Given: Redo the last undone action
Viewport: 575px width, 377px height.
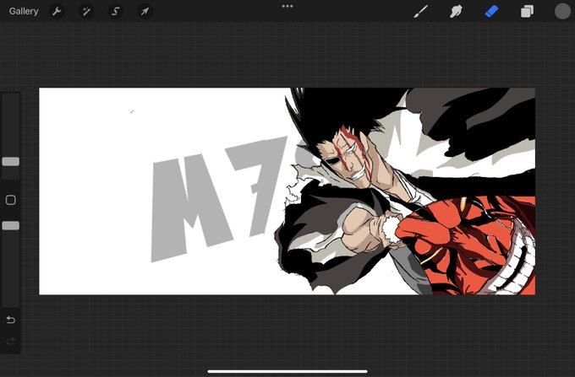Looking at the screenshot, I should pyautogui.click(x=11, y=342).
